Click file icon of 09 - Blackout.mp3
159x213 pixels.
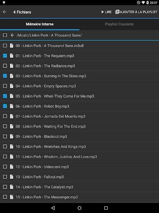click(x=12, y=136)
